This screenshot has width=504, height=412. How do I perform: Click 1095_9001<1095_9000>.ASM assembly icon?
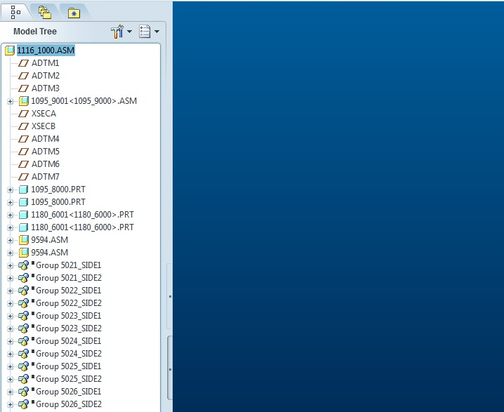(x=23, y=101)
